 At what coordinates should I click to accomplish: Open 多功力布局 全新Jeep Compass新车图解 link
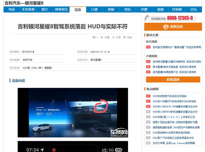tap(173, 143)
